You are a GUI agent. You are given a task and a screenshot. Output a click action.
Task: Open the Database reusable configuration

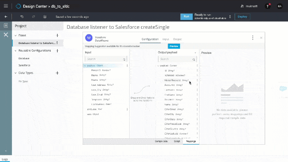pyautogui.click(x=24, y=58)
